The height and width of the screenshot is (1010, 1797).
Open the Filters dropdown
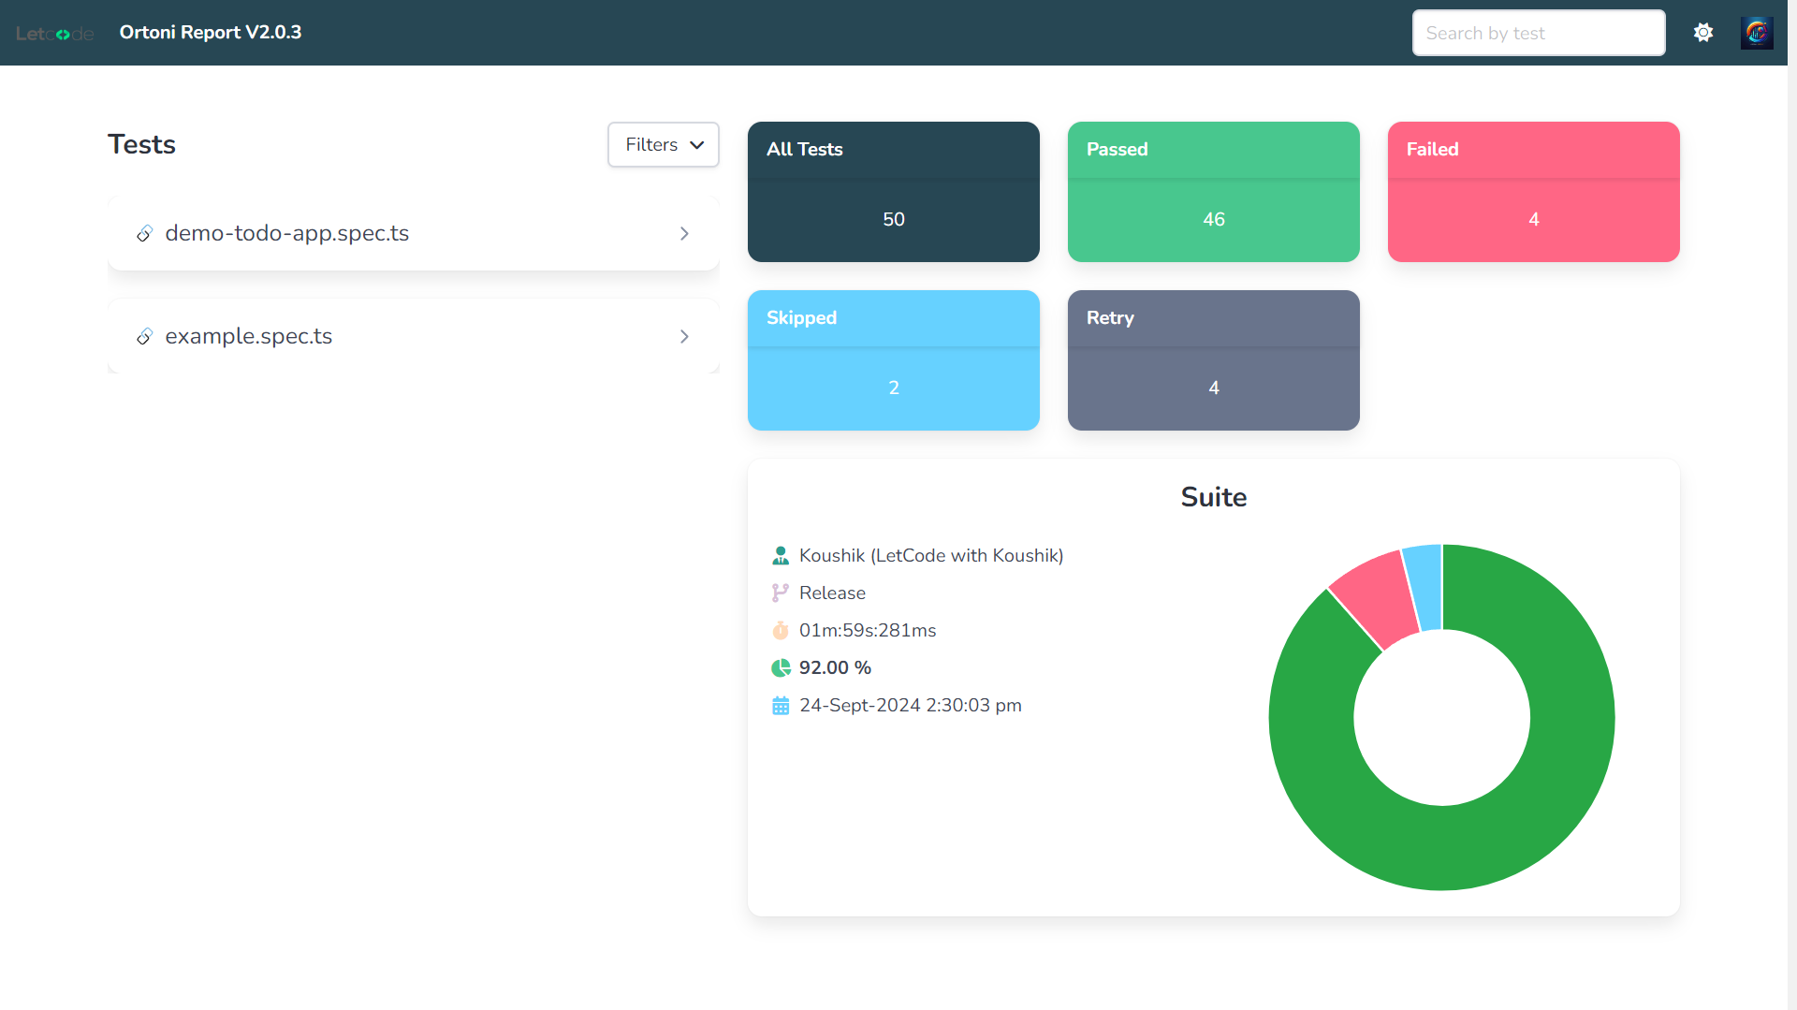point(664,145)
